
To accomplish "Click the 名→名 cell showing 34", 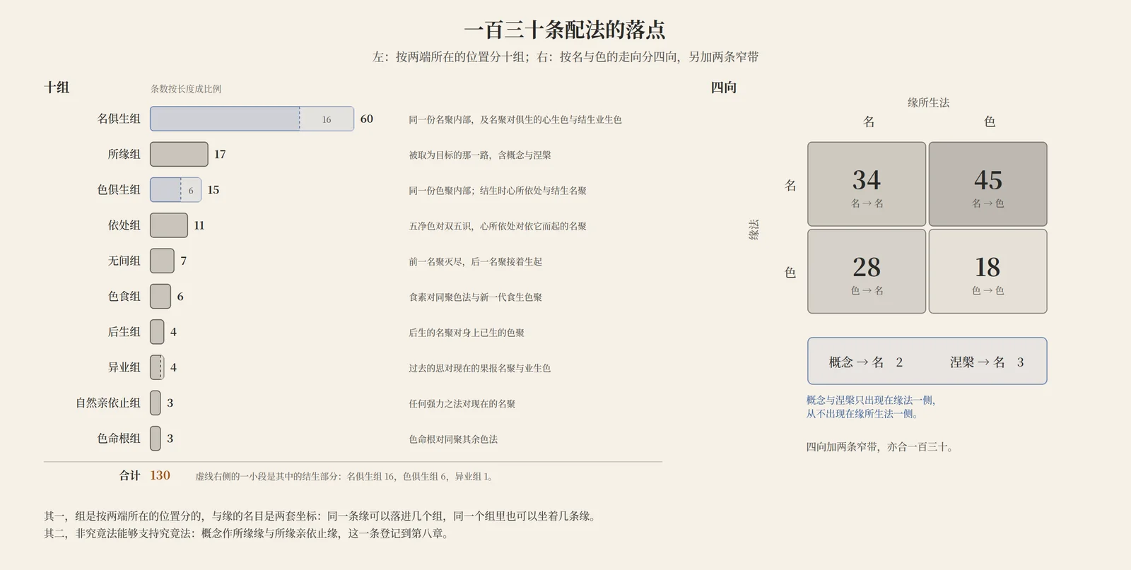I will pyautogui.click(x=867, y=184).
